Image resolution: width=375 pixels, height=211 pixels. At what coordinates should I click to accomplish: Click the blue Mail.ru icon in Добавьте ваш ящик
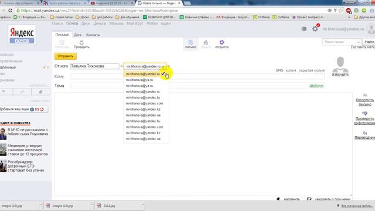tap(32, 110)
